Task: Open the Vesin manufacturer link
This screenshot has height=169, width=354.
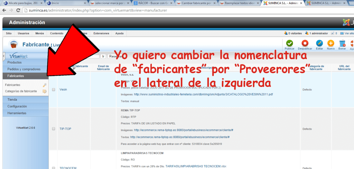Action: pyautogui.click(x=63, y=89)
